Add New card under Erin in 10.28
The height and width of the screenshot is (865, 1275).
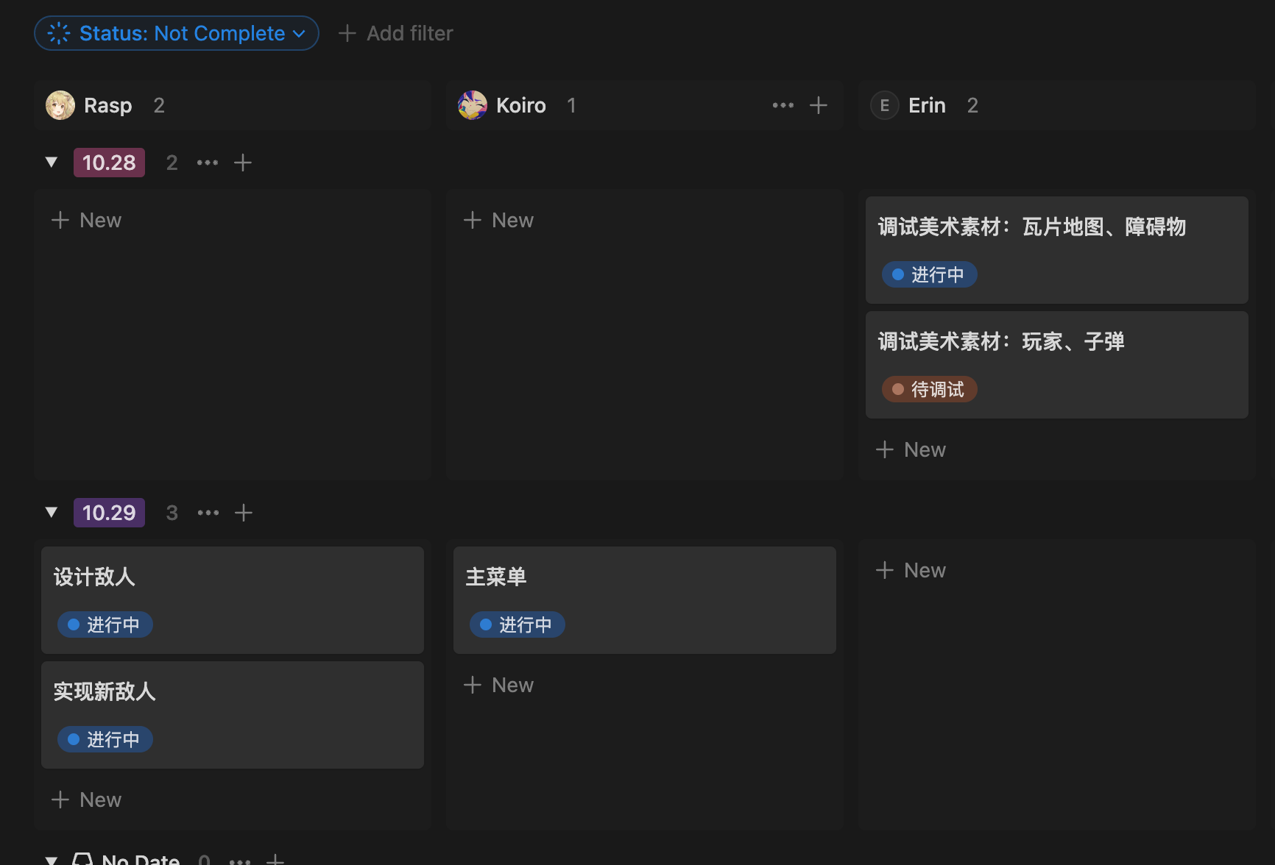tap(911, 449)
